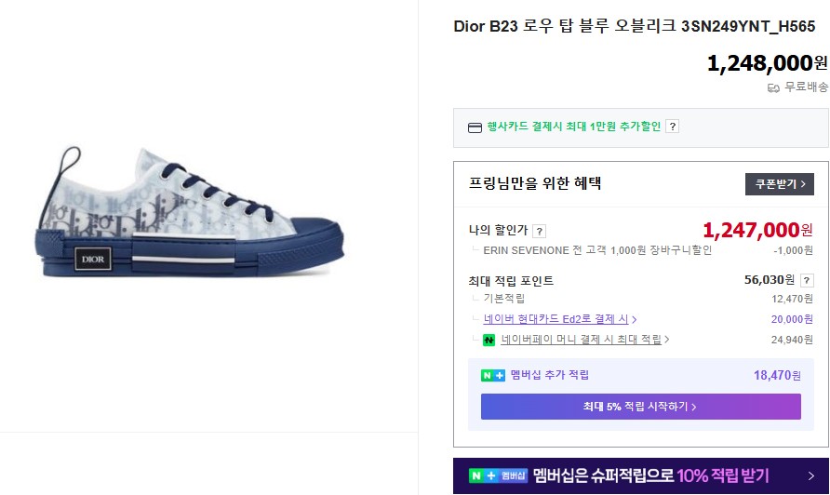
Task: Click the help icon next to 행사카드 discount
Action: pos(672,127)
